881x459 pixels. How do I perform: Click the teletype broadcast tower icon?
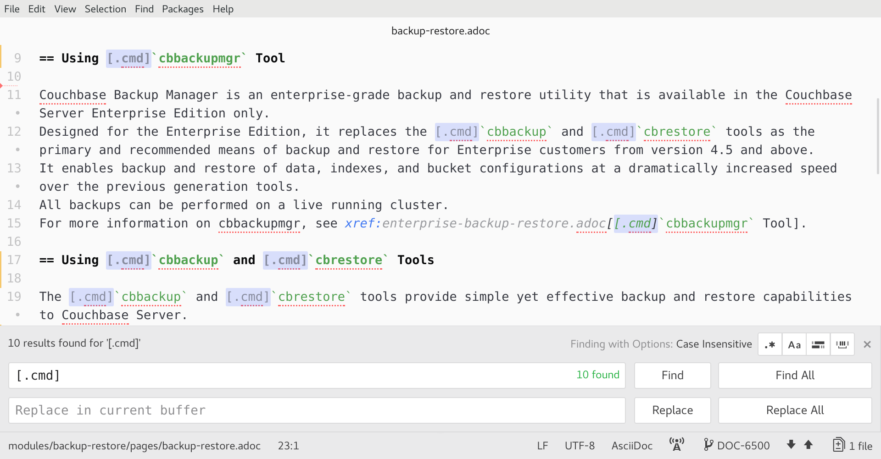click(x=677, y=445)
